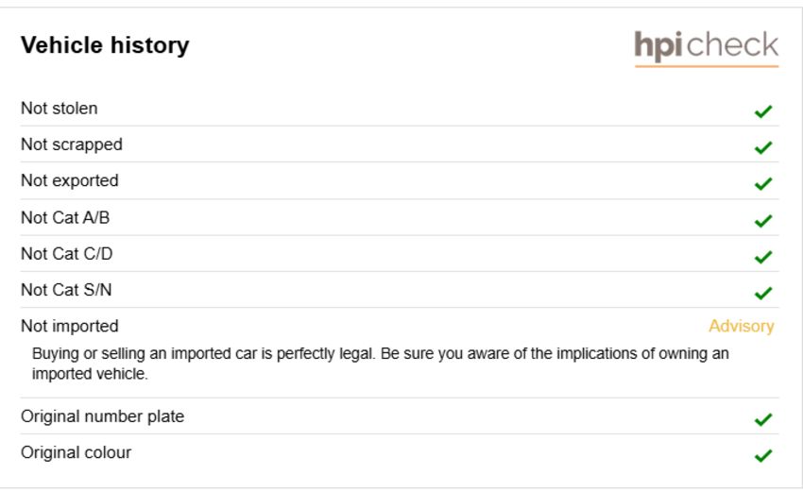Click the imported car advisory description text
This screenshot has width=803, height=492.
380,364
